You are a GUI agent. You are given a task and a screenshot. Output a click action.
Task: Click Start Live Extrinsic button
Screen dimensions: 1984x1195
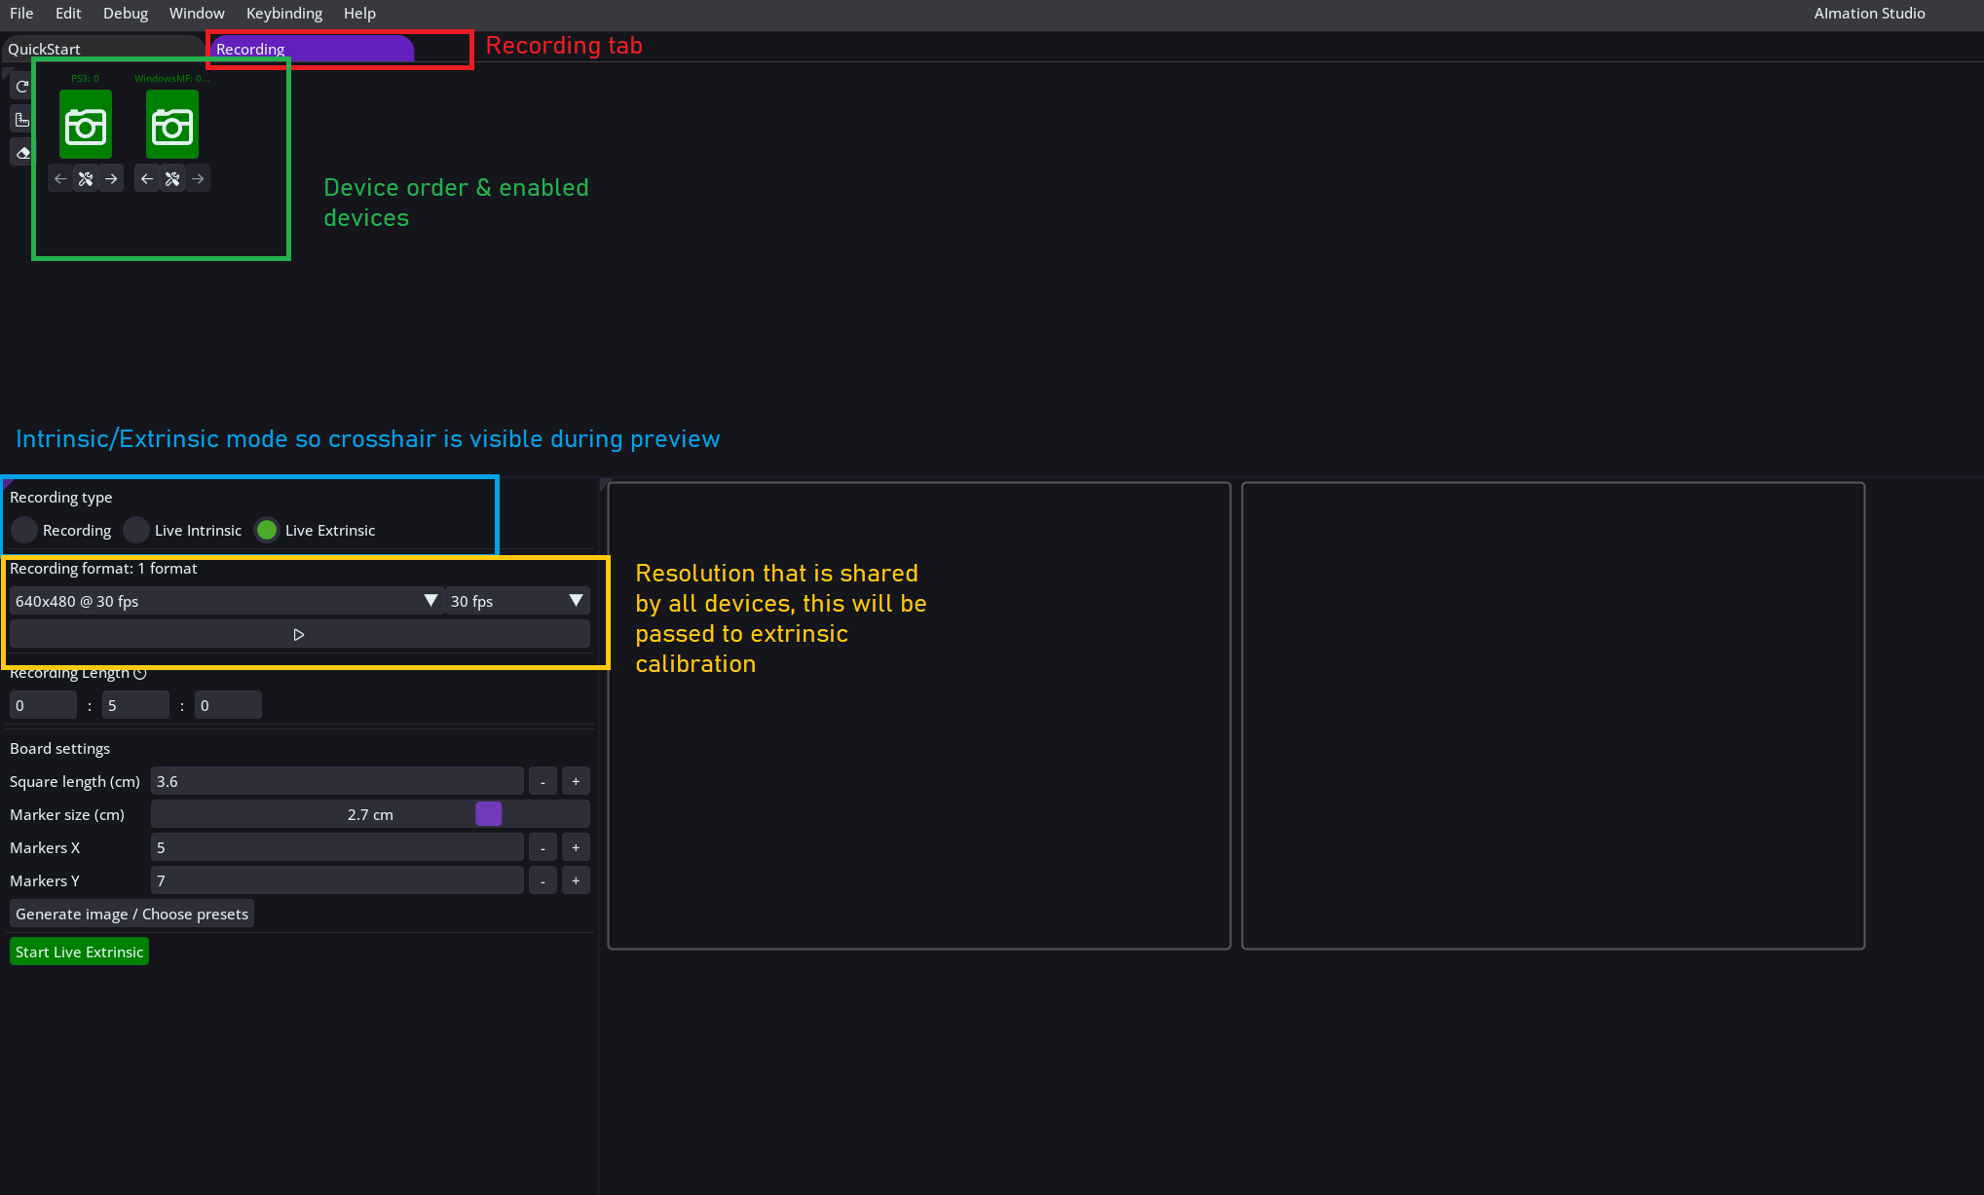click(79, 952)
